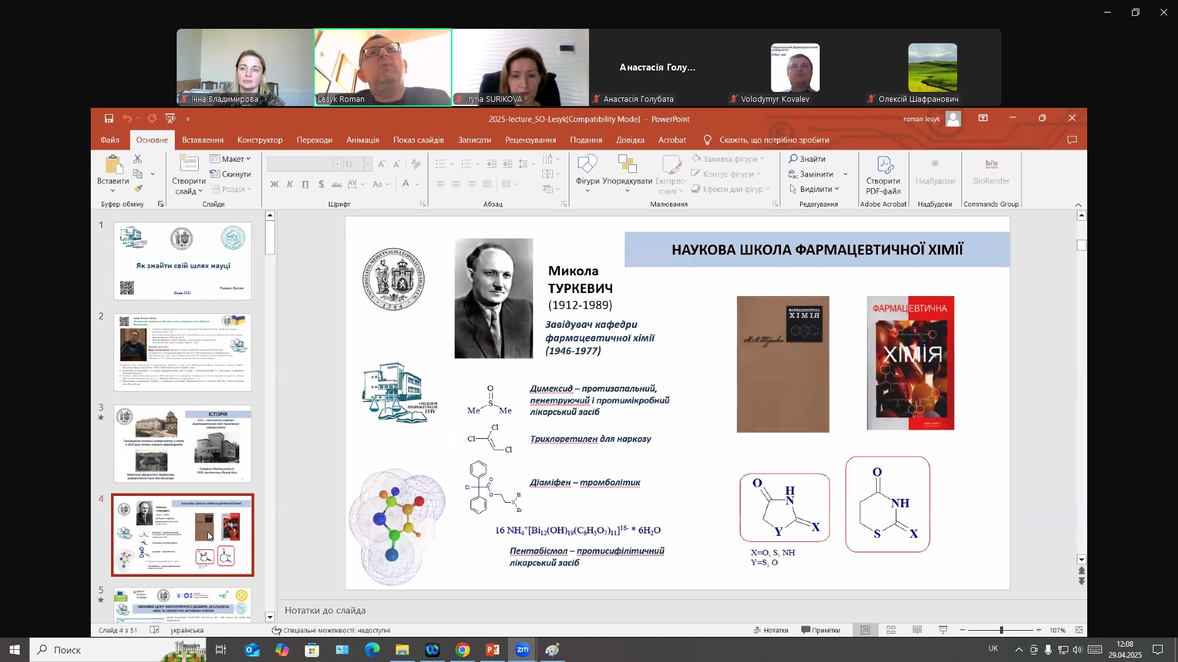Toggle normal view button in status bar
1178x662 pixels.
tap(865, 630)
